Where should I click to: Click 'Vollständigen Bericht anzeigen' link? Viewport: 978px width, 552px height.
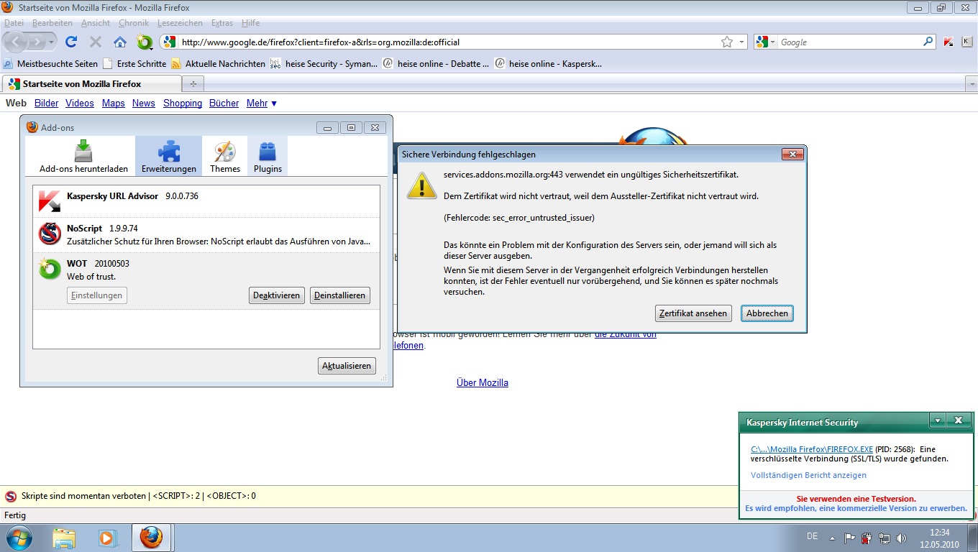click(x=808, y=475)
